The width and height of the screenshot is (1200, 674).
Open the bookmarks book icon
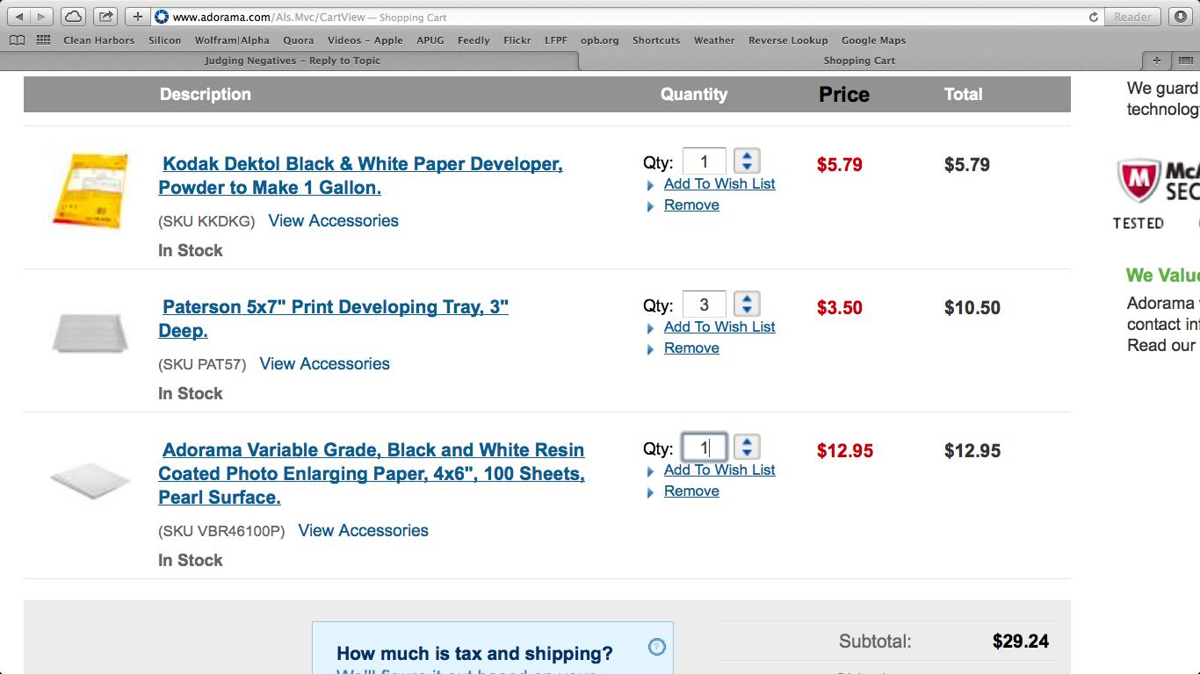(18, 40)
